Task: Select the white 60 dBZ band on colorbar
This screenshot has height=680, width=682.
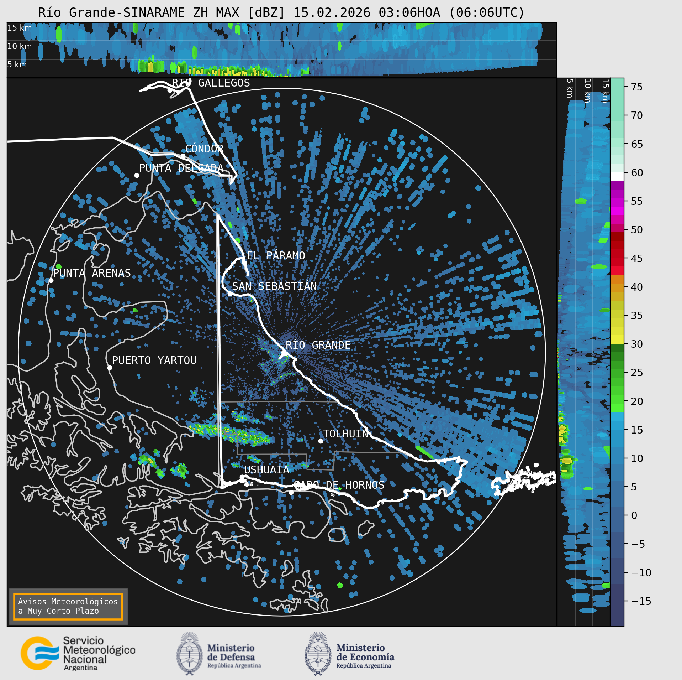Action: click(617, 177)
